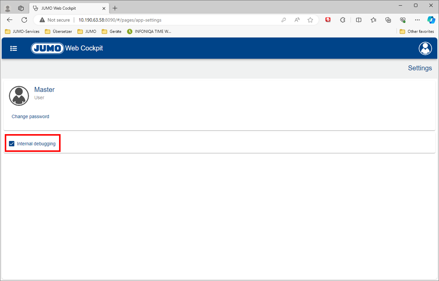Open browser extensions puzzle icon
The width and height of the screenshot is (439, 281).
343,20
